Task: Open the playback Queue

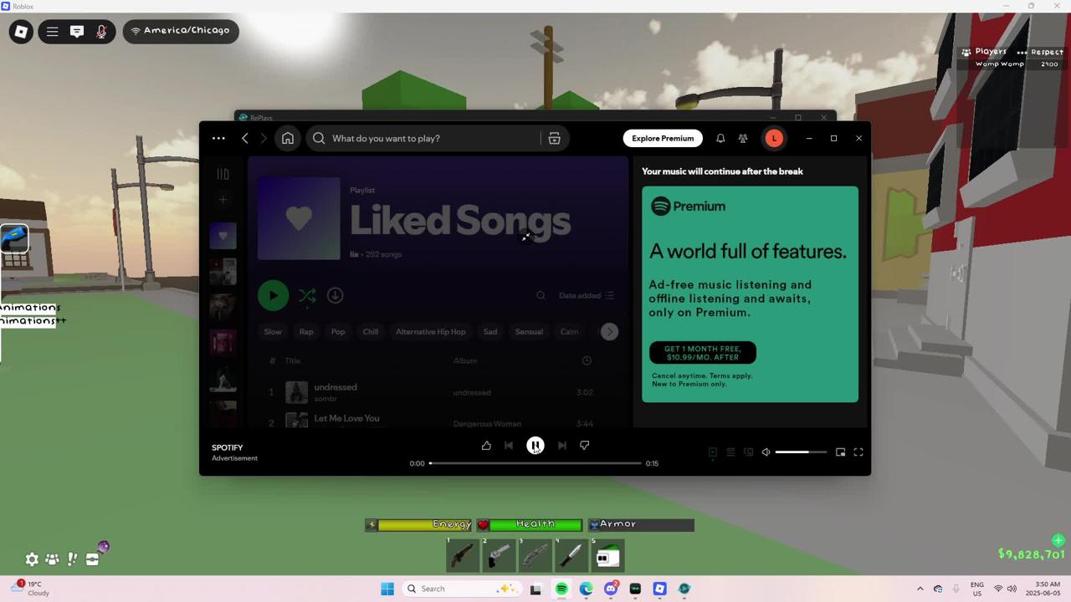Action: tap(730, 452)
